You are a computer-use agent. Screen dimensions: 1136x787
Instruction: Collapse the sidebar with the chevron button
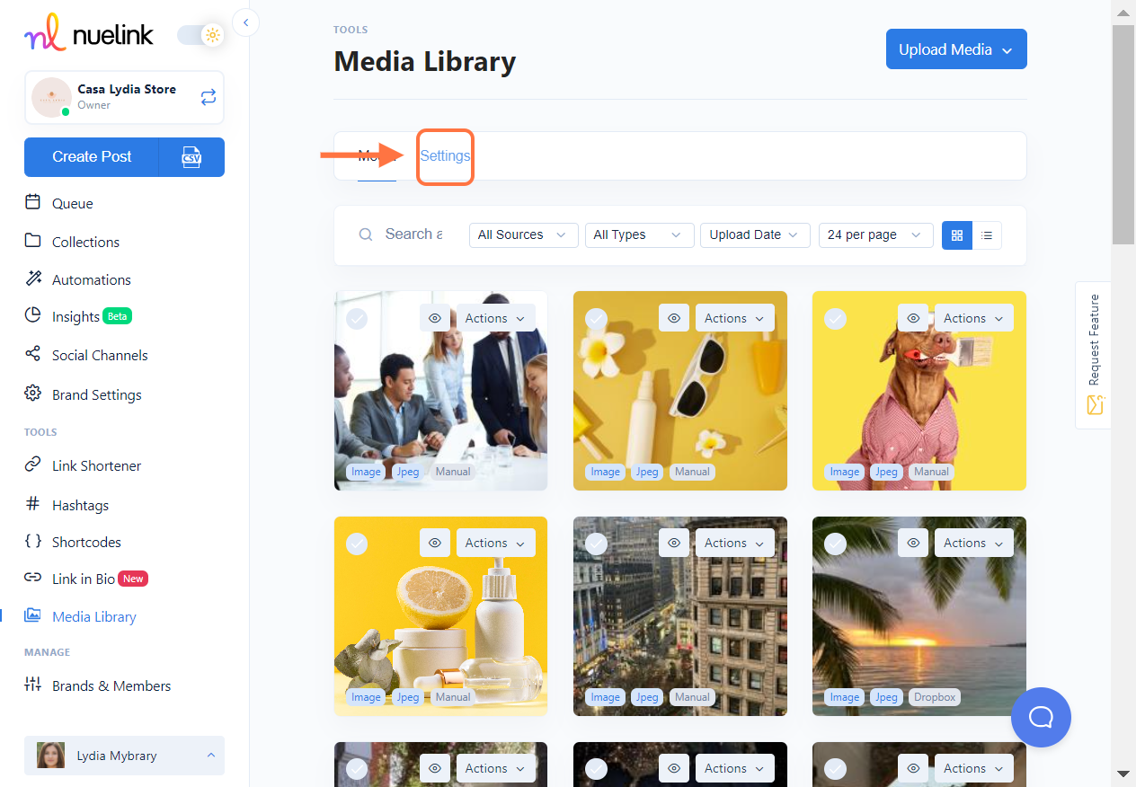[x=245, y=22]
